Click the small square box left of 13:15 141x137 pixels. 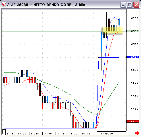pos(4,132)
